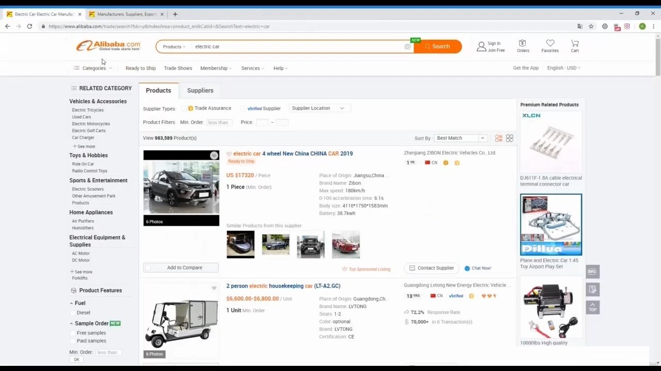
Task: Open the 10000lbs winch premium product thumbnail
Action: coord(550,307)
